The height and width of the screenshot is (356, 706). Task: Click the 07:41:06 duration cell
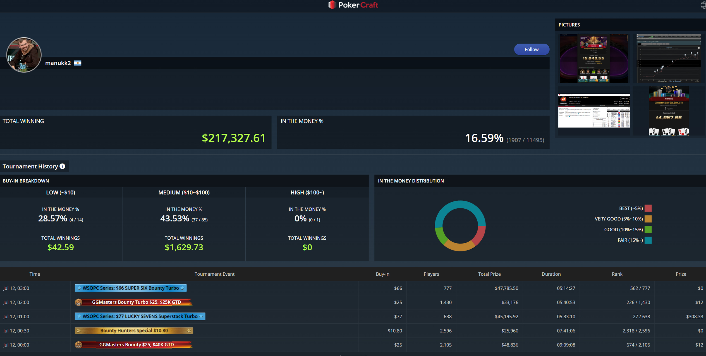point(566,331)
